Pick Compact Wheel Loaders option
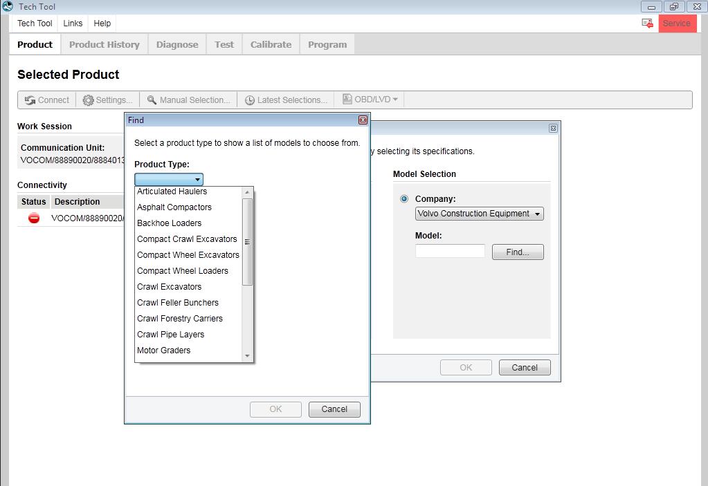The image size is (708, 486). click(188, 271)
